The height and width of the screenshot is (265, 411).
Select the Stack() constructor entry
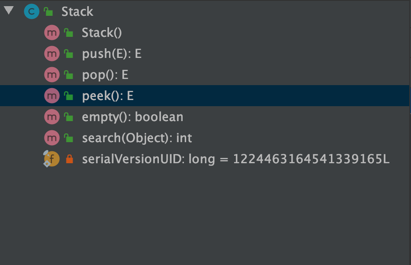(x=102, y=32)
